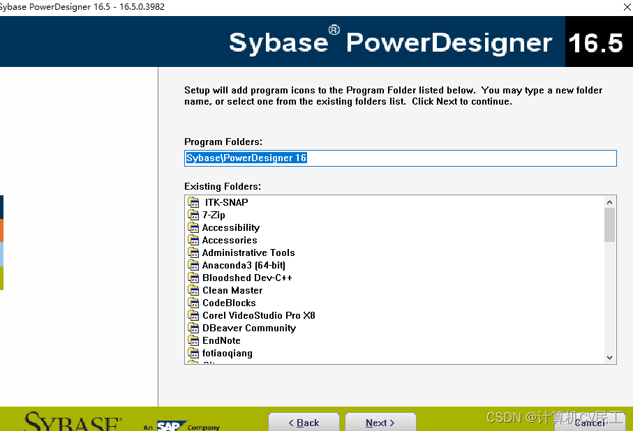
Task: Continue setup with the Next button
Action: (380, 422)
